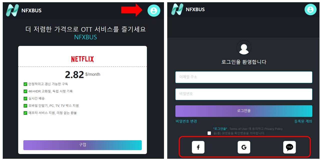Click the checkmark beside 실시간 배송

(x=25, y=99)
